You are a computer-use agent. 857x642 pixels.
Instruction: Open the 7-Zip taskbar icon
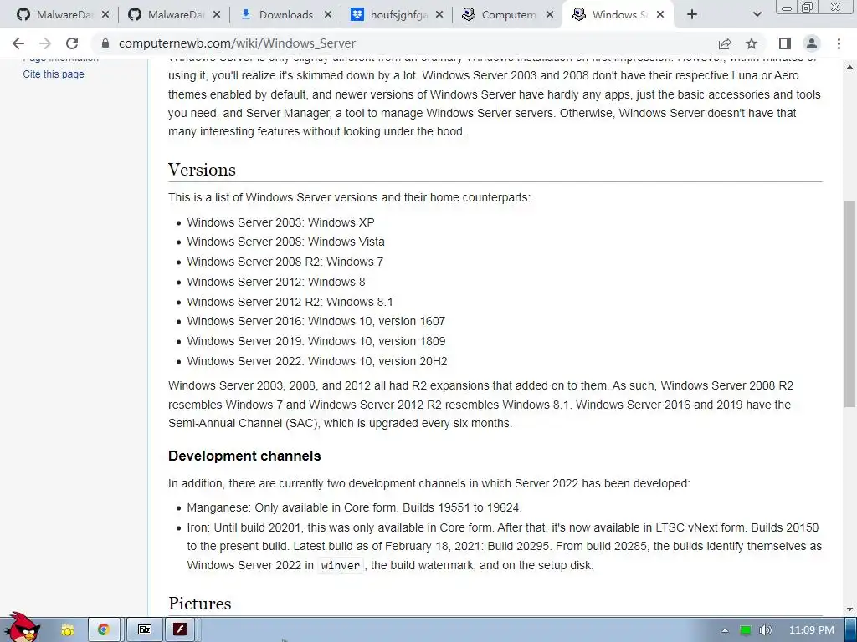tap(145, 630)
